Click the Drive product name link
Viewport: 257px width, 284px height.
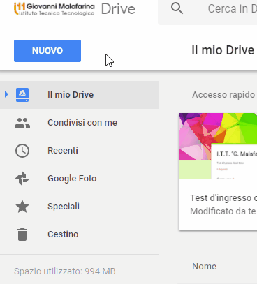pos(118,9)
